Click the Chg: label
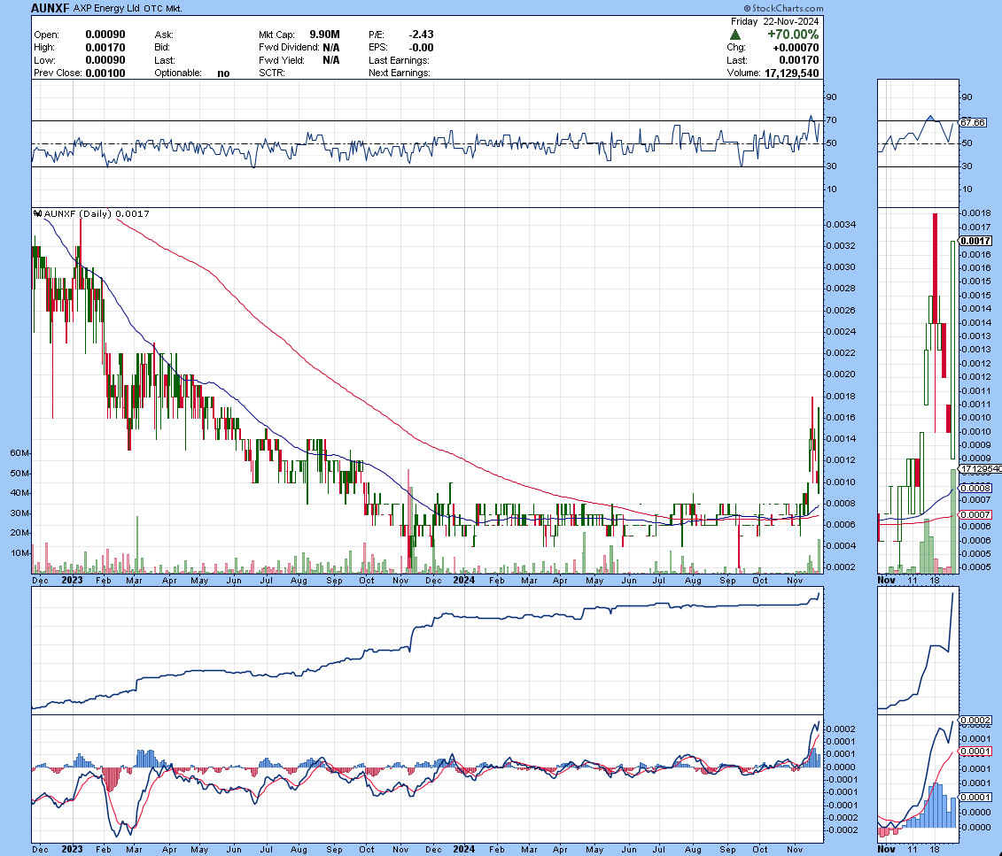Image resolution: width=1002 pixels, height=856 pixels. coord(736,47)
